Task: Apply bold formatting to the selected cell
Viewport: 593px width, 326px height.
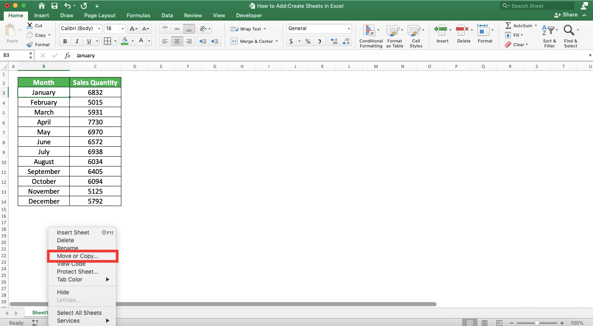Action: point(64,41)
